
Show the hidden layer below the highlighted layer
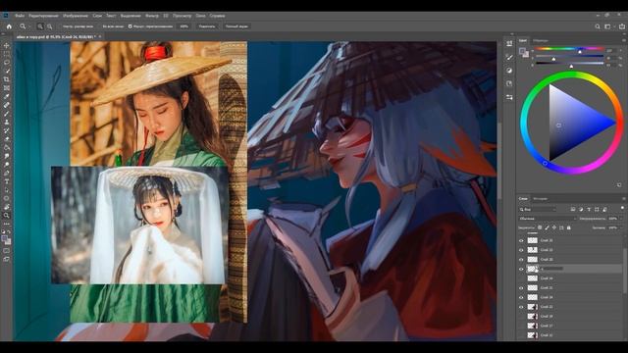point(521,278)
